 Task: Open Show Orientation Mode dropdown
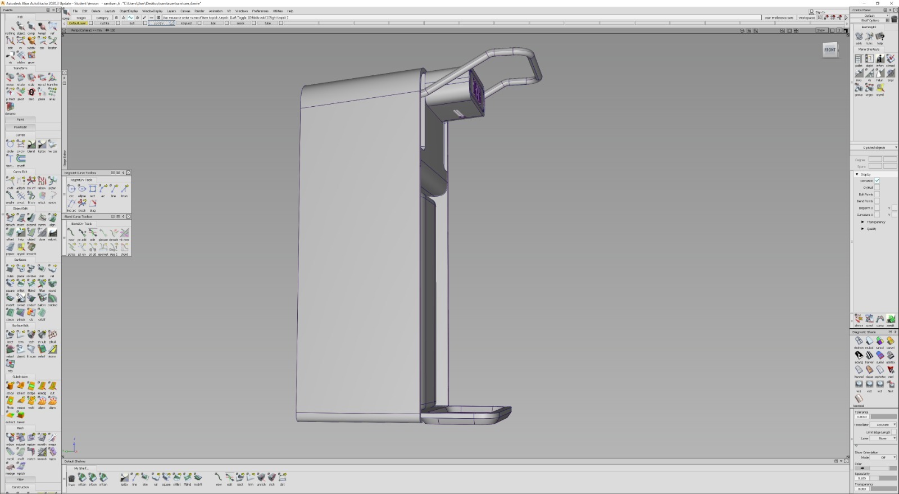(884, 457)
